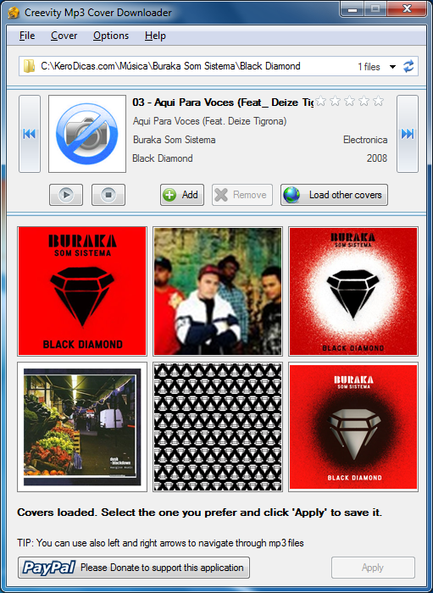Click the Remove cover button
This screenshot has height=593, width=433.
242,195
